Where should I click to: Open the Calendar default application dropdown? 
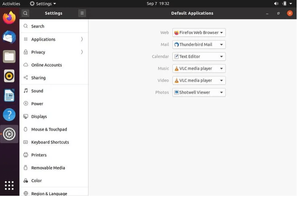[x=199, y=57]
